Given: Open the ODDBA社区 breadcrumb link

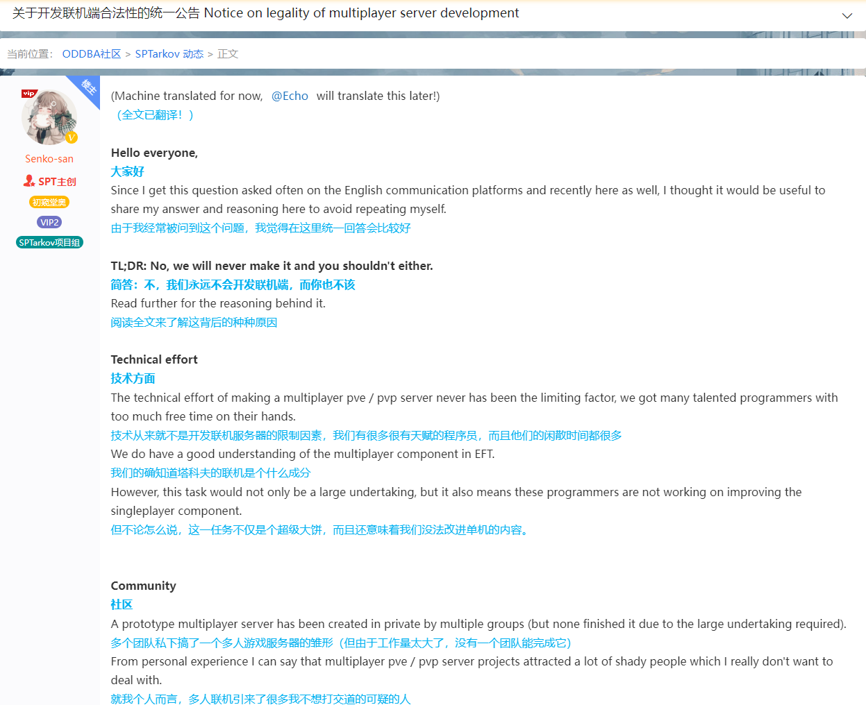Looking at the screenshot, I should [x=92, y=54].
